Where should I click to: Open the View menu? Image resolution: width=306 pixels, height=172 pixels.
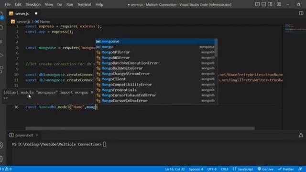coord(49,4)
